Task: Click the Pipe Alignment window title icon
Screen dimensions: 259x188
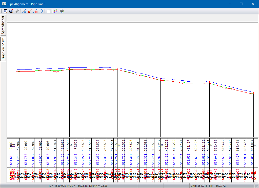Action: tap(4, 4)
